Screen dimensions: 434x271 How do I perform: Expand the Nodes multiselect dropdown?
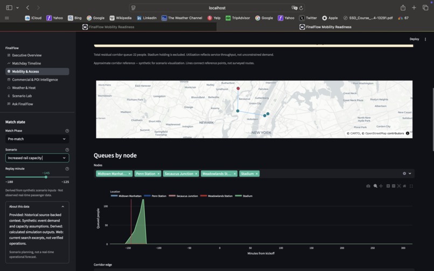[410, 173]
